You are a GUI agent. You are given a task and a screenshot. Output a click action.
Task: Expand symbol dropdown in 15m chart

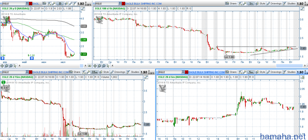pyautogui.click(x=27, y=72)
